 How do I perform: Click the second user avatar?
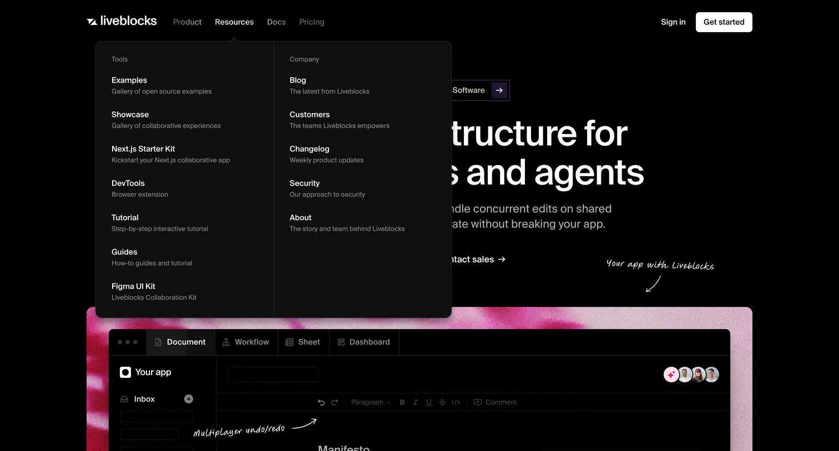[685, 375]
